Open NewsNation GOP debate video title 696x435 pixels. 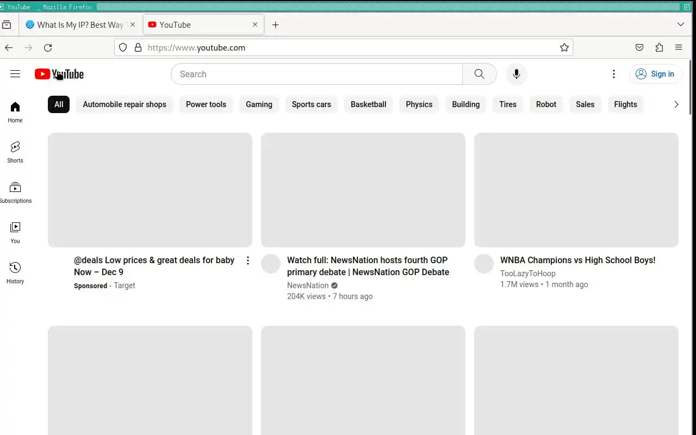pyautogui.click(x=368, y=266)
